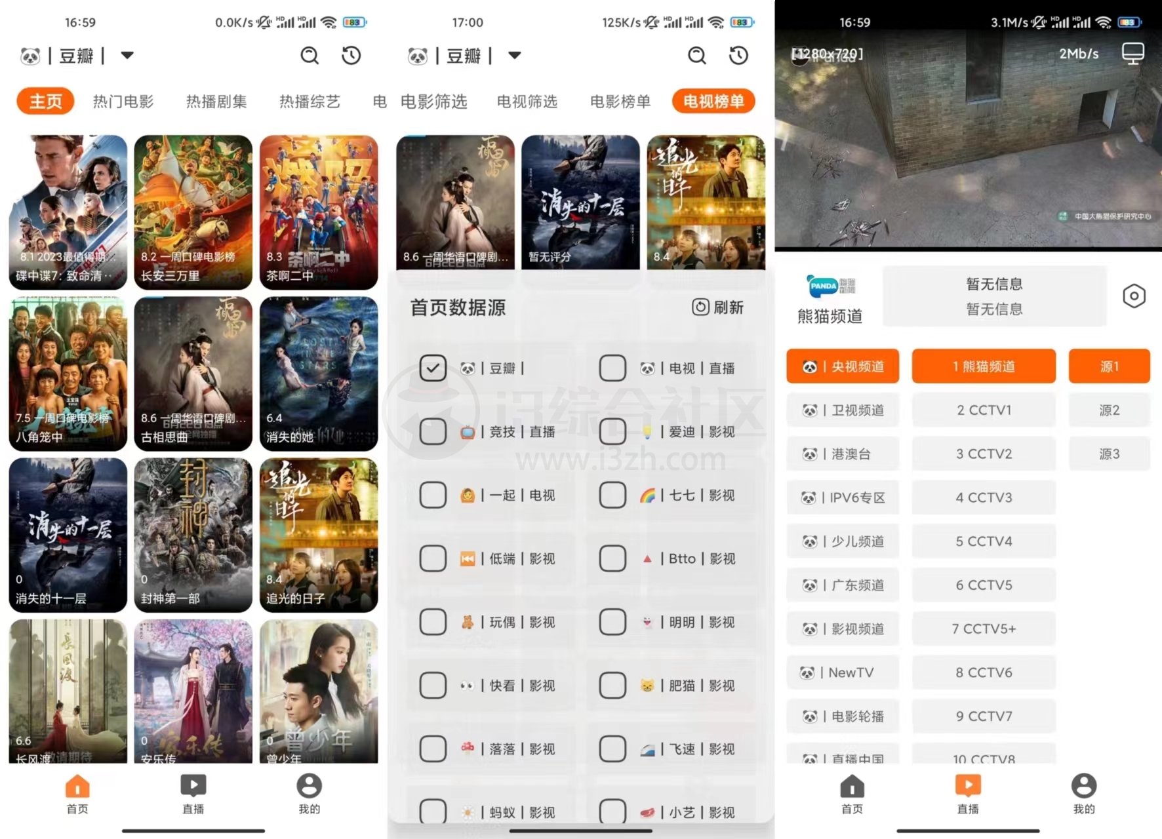The height and width of the screenshot is (839, 1162).
Task: Open 电影筛选 tab in middle screen
Action: pyautogui.click(x=434, y=102)
